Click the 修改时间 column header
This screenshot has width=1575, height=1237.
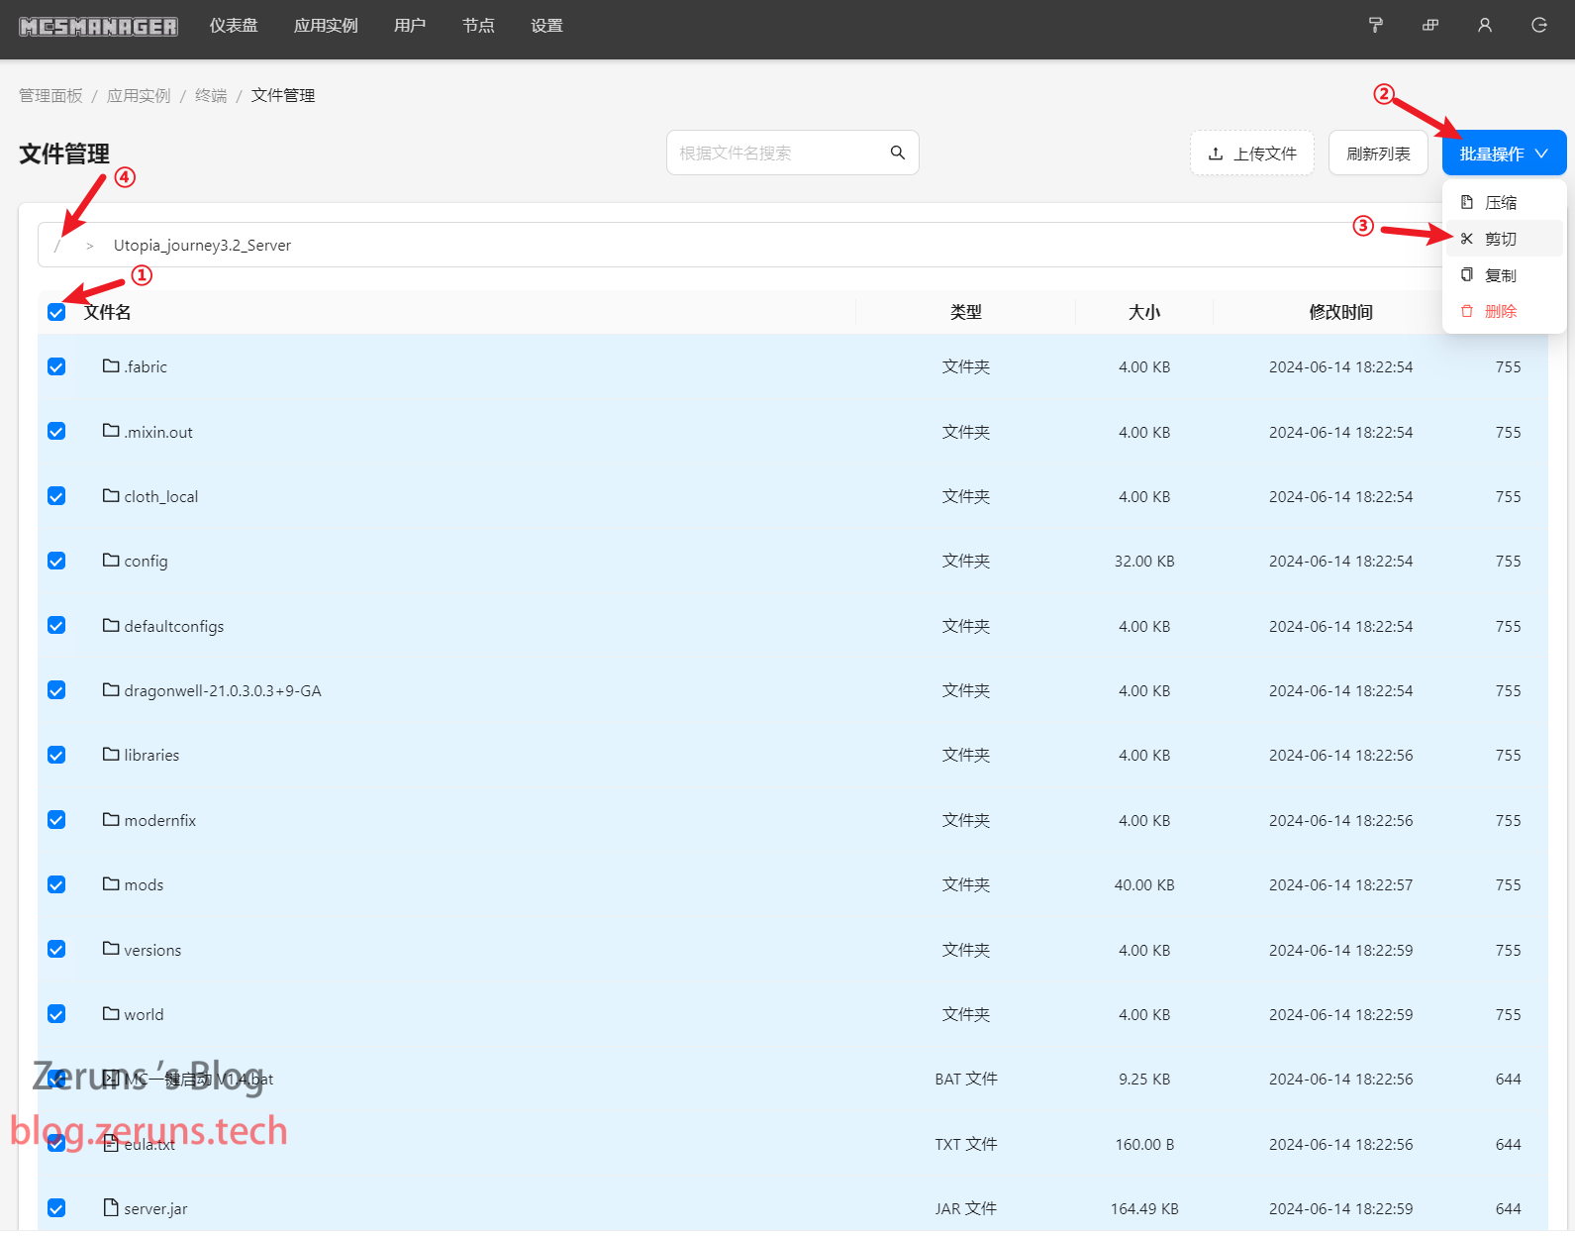[1340, 312]
